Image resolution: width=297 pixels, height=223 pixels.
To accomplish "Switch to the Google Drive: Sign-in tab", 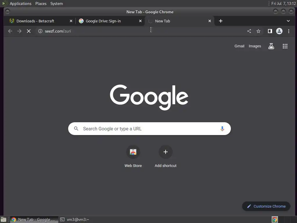I will click(x=110, y=21).
